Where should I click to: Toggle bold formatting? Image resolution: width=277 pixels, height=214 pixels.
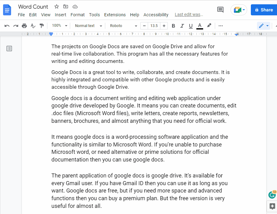point(173,26)
